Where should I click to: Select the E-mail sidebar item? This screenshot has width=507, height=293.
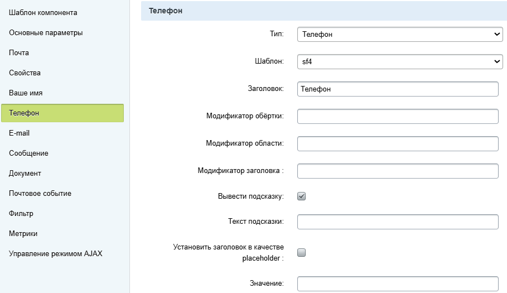coord(20,133)
